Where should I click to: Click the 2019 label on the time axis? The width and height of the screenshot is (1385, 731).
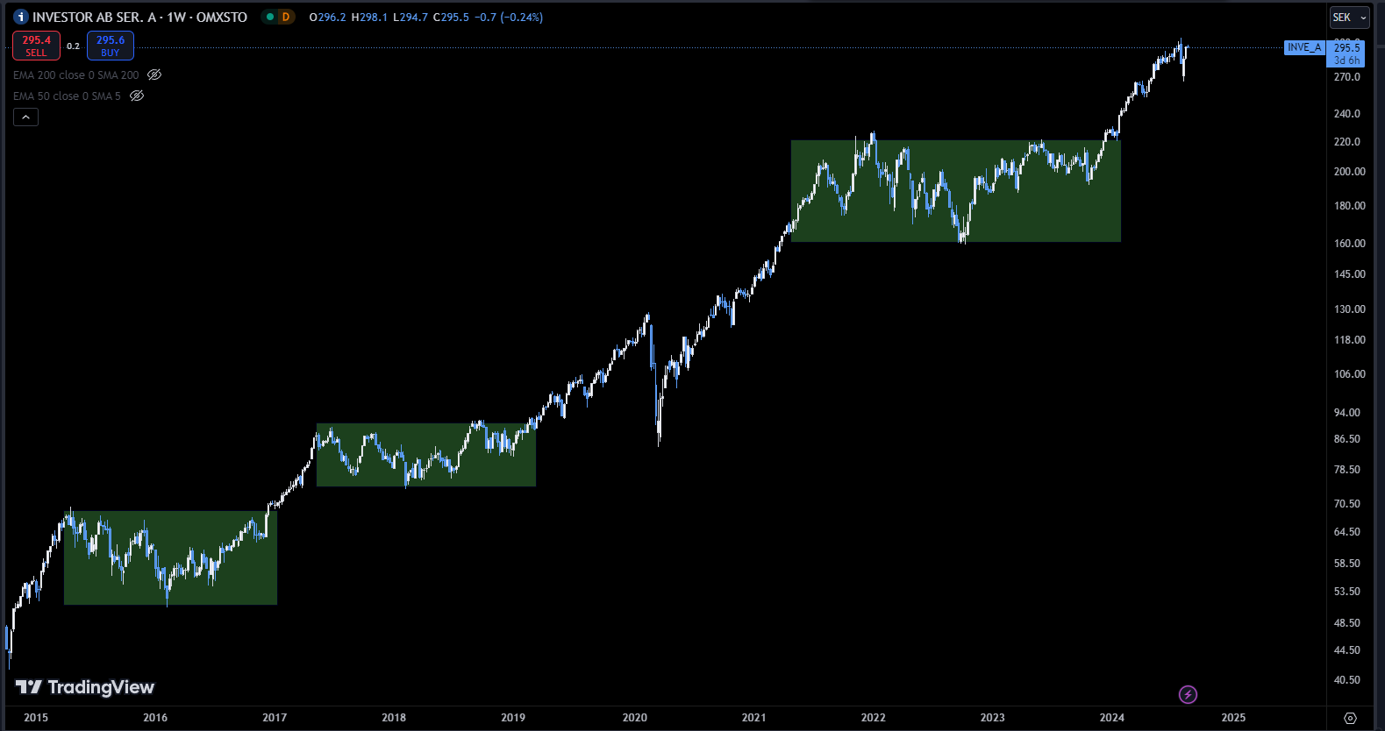tap(513, 718)
